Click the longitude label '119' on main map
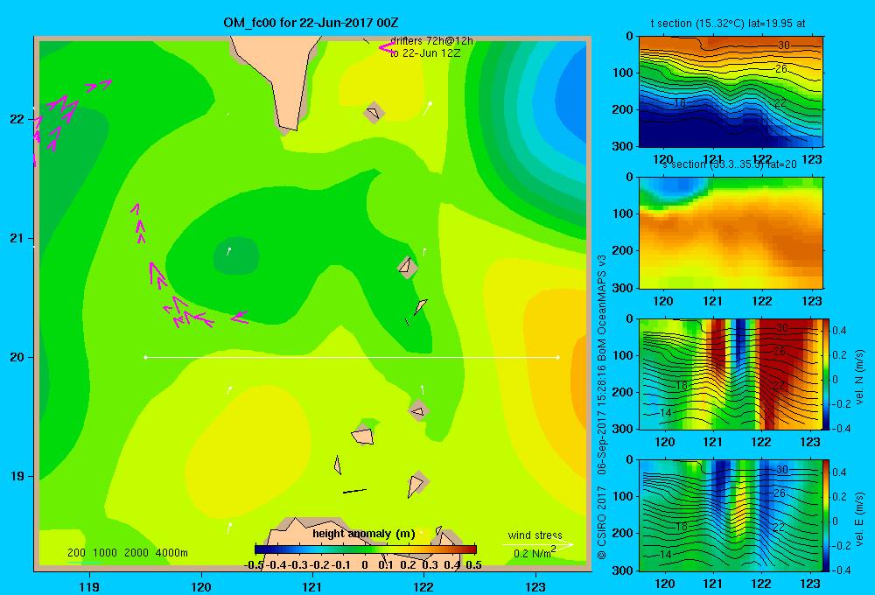875x595 pixels. coord(89,586)
